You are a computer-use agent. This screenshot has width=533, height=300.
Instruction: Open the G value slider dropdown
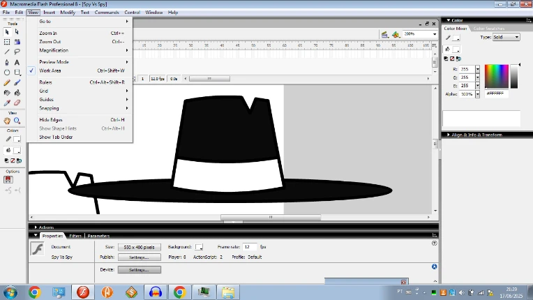tap(478, 77)
